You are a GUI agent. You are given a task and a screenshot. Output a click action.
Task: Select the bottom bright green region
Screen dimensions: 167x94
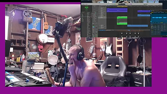coord(122,24)
